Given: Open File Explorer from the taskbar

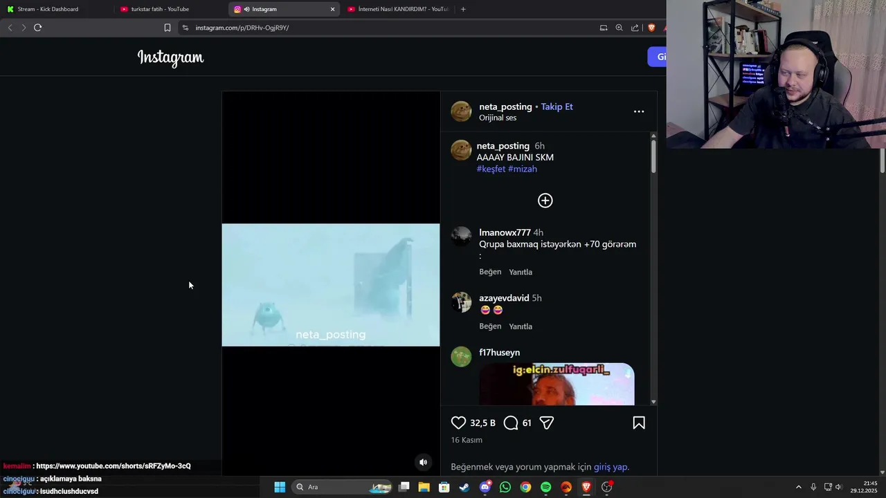Looking at the screenshot, I should coord(424,487).
